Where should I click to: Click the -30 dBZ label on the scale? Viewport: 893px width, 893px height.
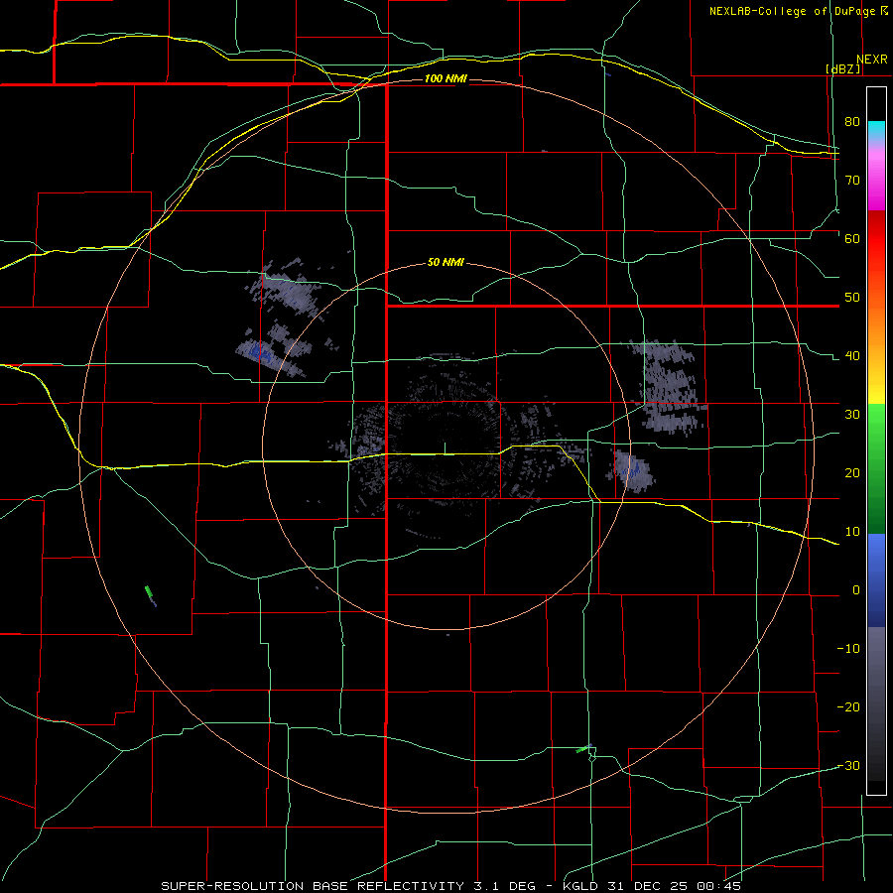point(848,766)
